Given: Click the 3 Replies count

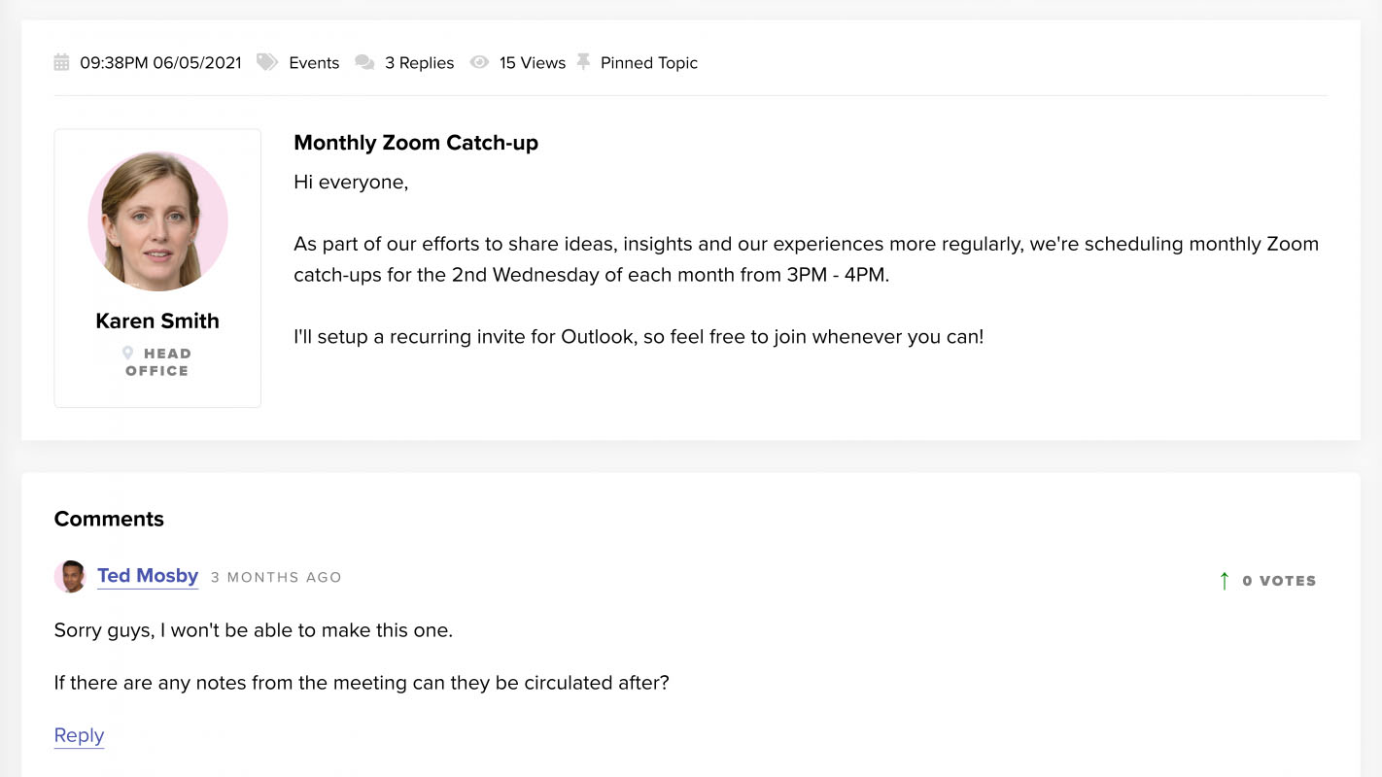Looking at the screenshot, I should (x=419, y=63).
